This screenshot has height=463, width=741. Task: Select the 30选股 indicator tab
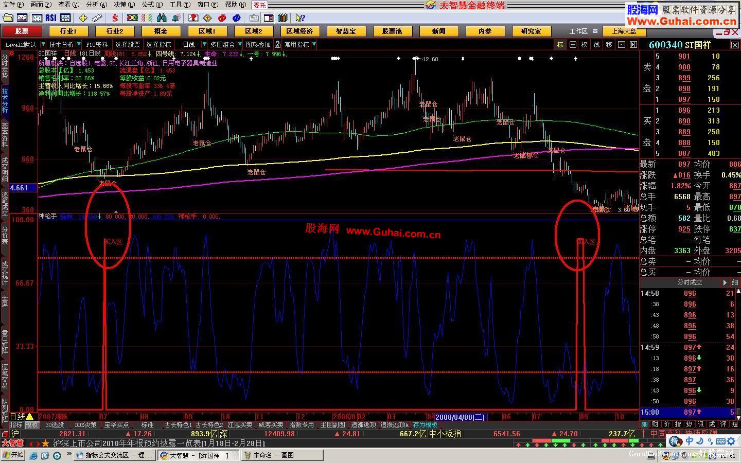pos(55,425)
